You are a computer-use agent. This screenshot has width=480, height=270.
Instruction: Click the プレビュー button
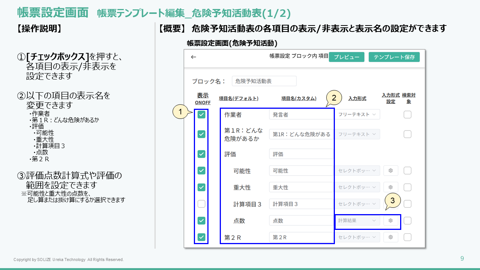coord(346,57)
